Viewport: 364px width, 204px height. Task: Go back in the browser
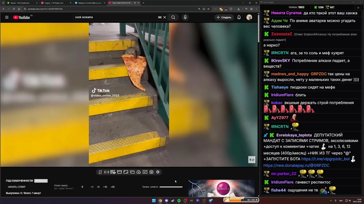pyautogui.click(x=3, y=9)
